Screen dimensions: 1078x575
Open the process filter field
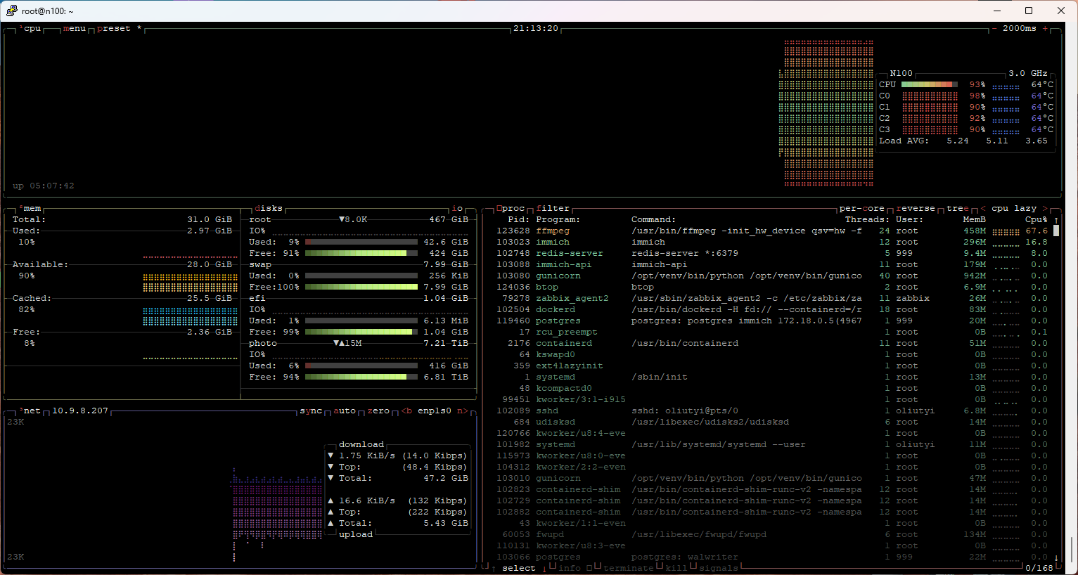tap(553, 209)
